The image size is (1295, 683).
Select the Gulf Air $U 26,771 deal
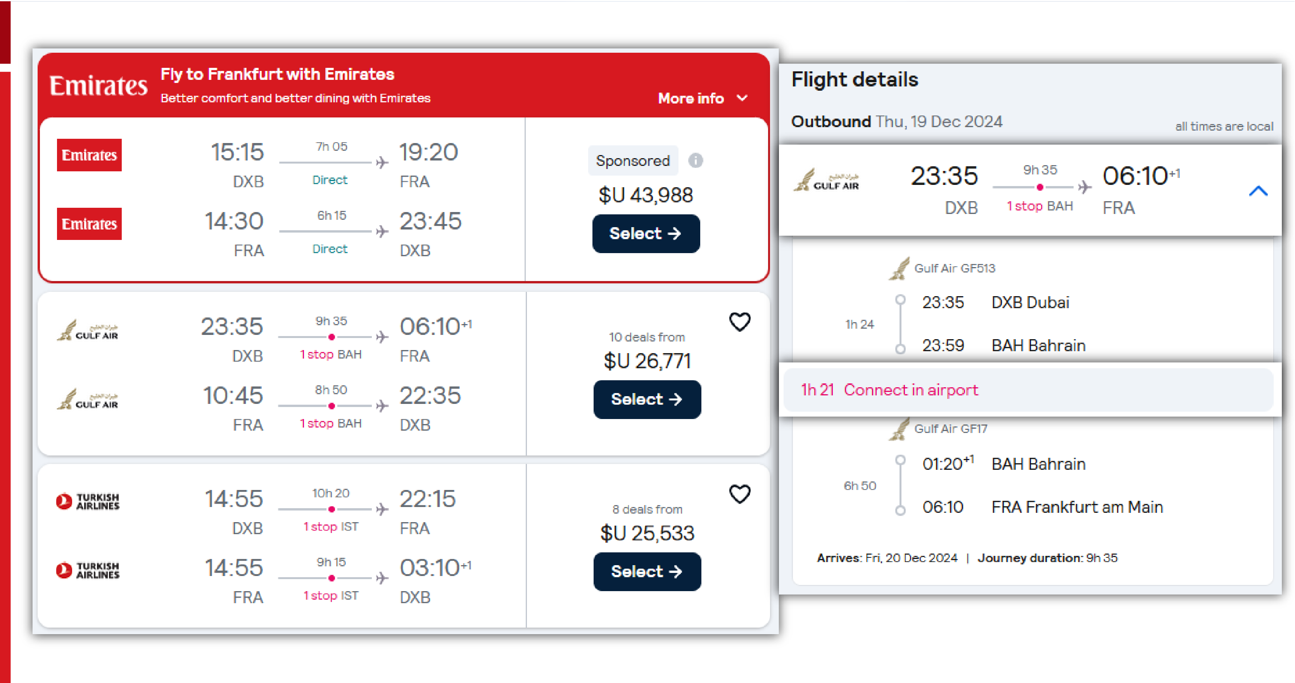click(646, 400)
